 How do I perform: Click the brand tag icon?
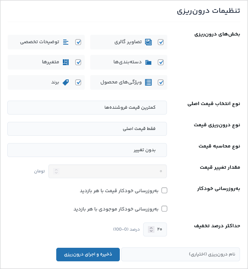tap(66, 82)
